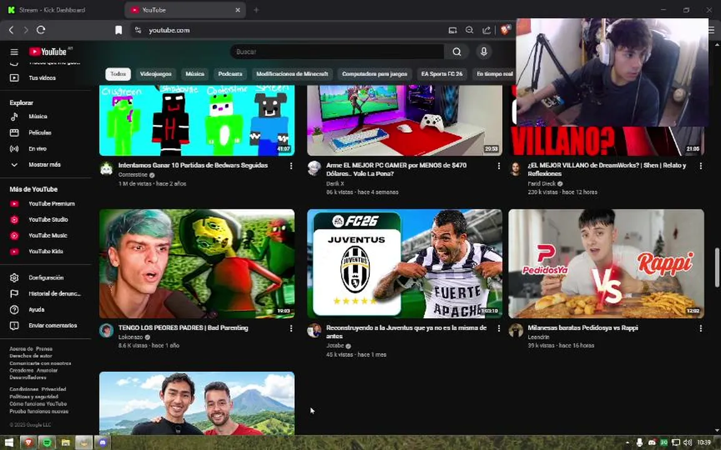Click the YouTube logo home link
Screen dimensions: 721x450
click(x=48, y=52)
